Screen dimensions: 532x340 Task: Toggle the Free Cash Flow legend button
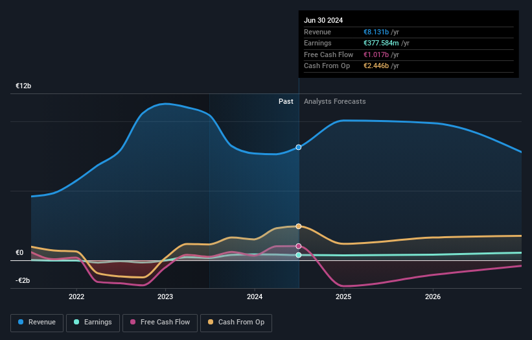coord(160,322)
